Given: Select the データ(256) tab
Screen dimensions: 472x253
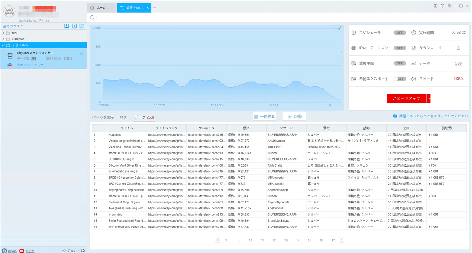Looking at the screenshot, I should coord(144,117).
